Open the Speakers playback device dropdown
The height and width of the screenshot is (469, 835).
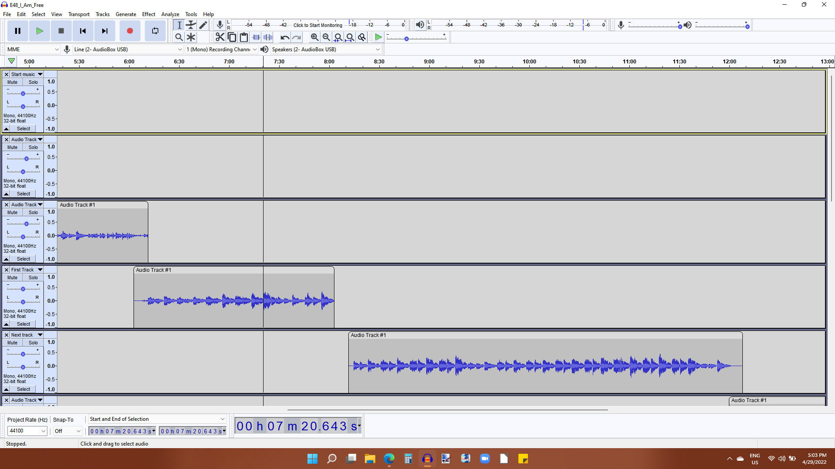[326, 50]
